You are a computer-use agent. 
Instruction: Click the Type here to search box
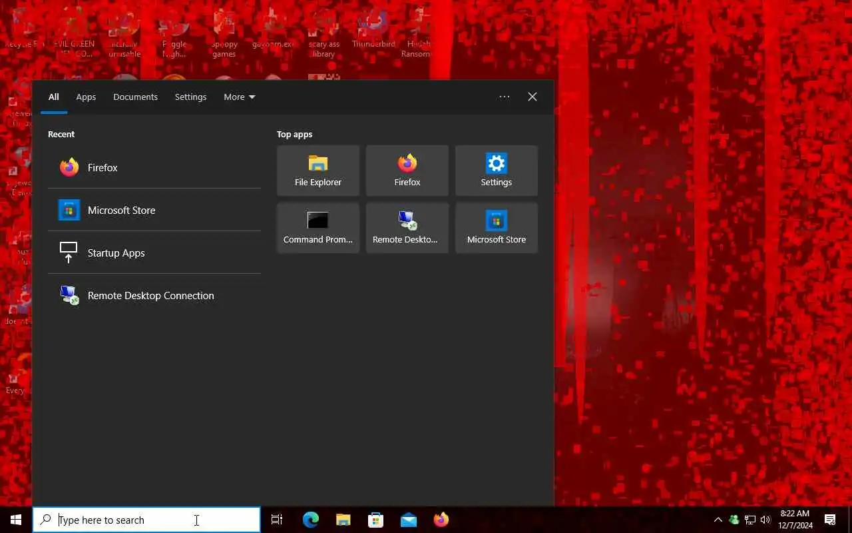pyautogui.click(x=146, y=520)
